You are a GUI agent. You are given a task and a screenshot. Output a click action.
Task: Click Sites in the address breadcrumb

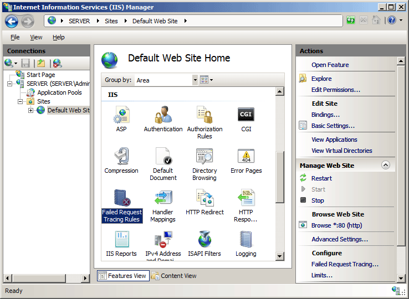tap(111, 21)
